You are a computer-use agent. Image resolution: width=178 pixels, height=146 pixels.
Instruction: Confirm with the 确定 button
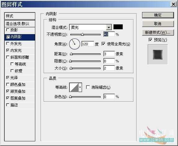pos(158,15)
